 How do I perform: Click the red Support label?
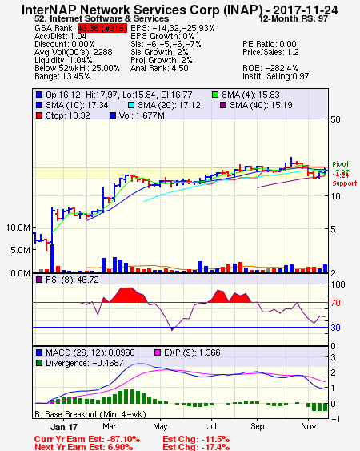[x=345, y=183]
